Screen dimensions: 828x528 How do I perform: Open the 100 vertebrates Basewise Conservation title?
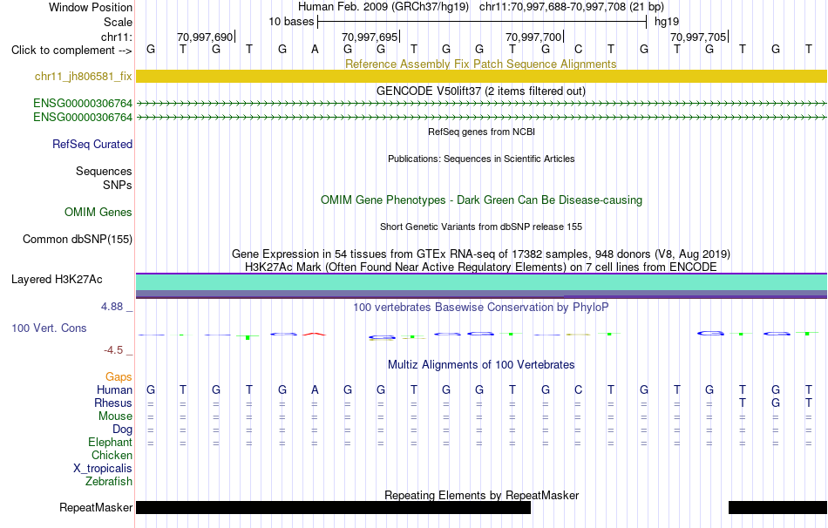point(481,307)
